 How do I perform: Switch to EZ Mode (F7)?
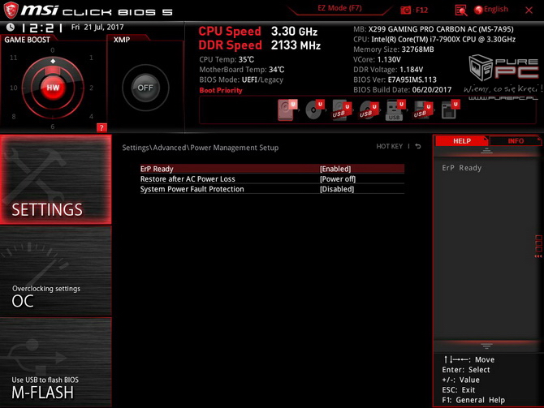point(339,8)
